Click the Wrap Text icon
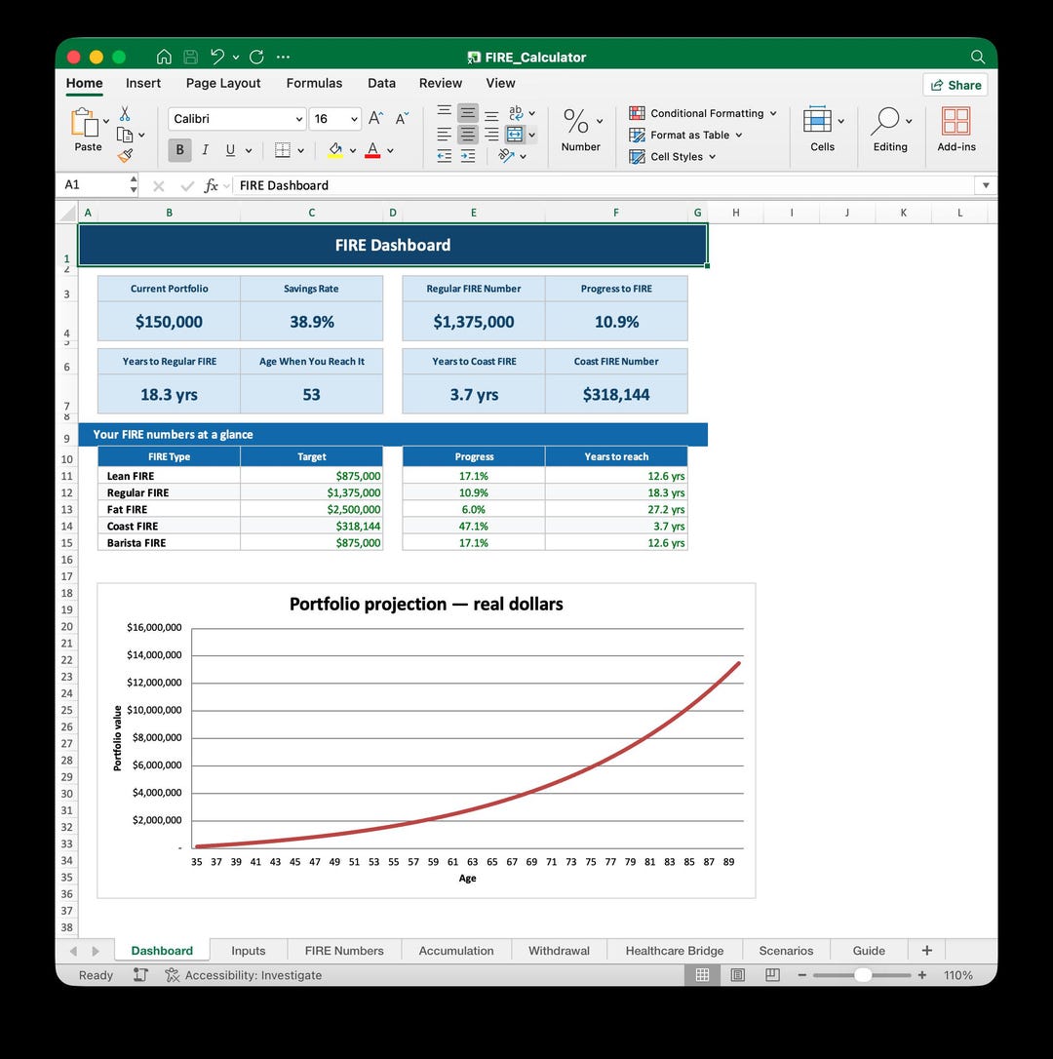The height and width of the screenshot is (1059, 1053). [516, 113]
